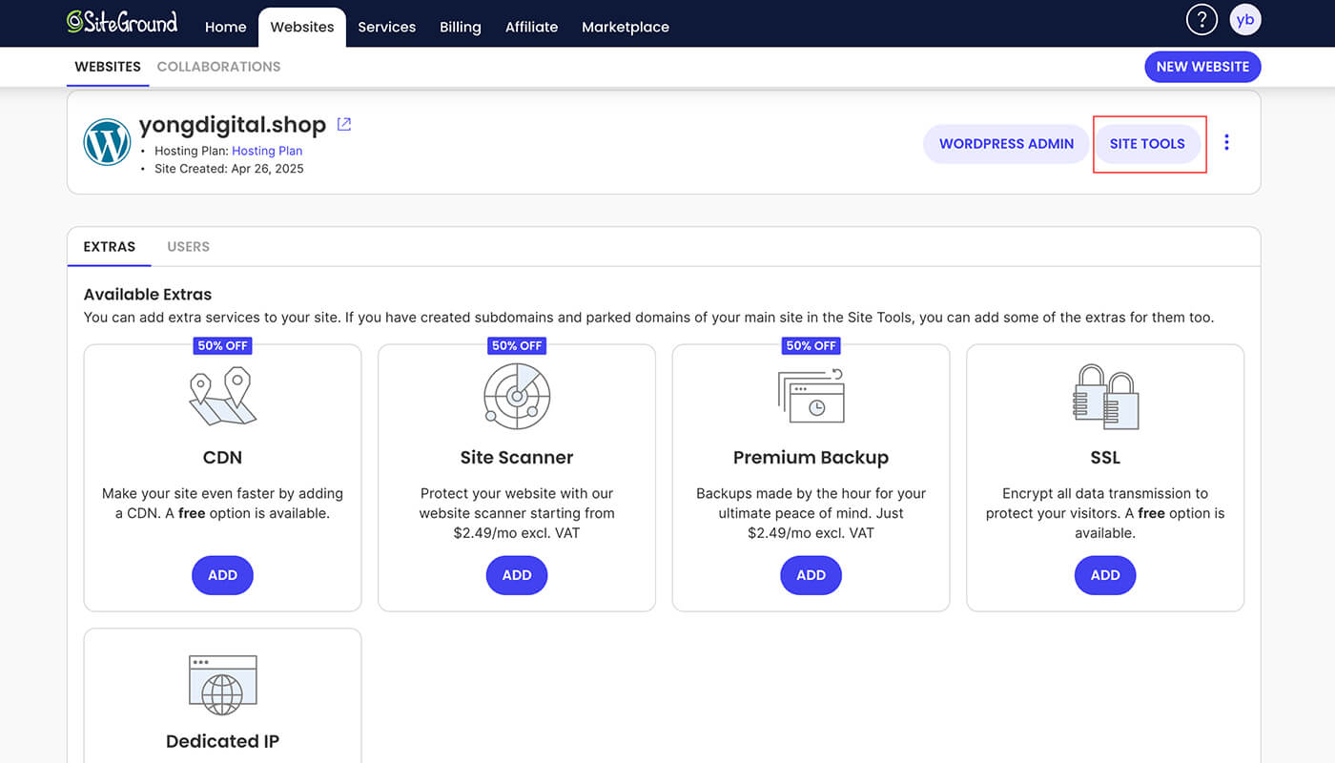Select the EXTRAS tab

click(110, 246)
